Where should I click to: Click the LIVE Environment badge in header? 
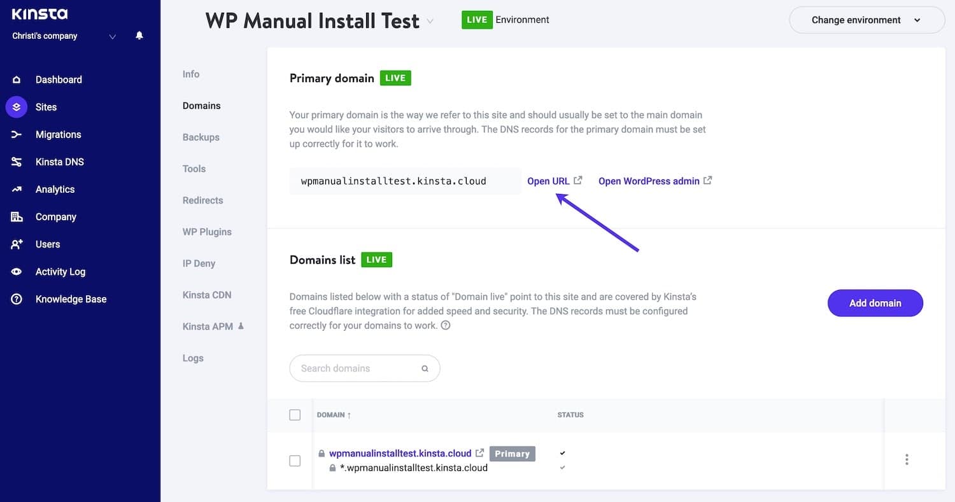[x=477, y=20]
